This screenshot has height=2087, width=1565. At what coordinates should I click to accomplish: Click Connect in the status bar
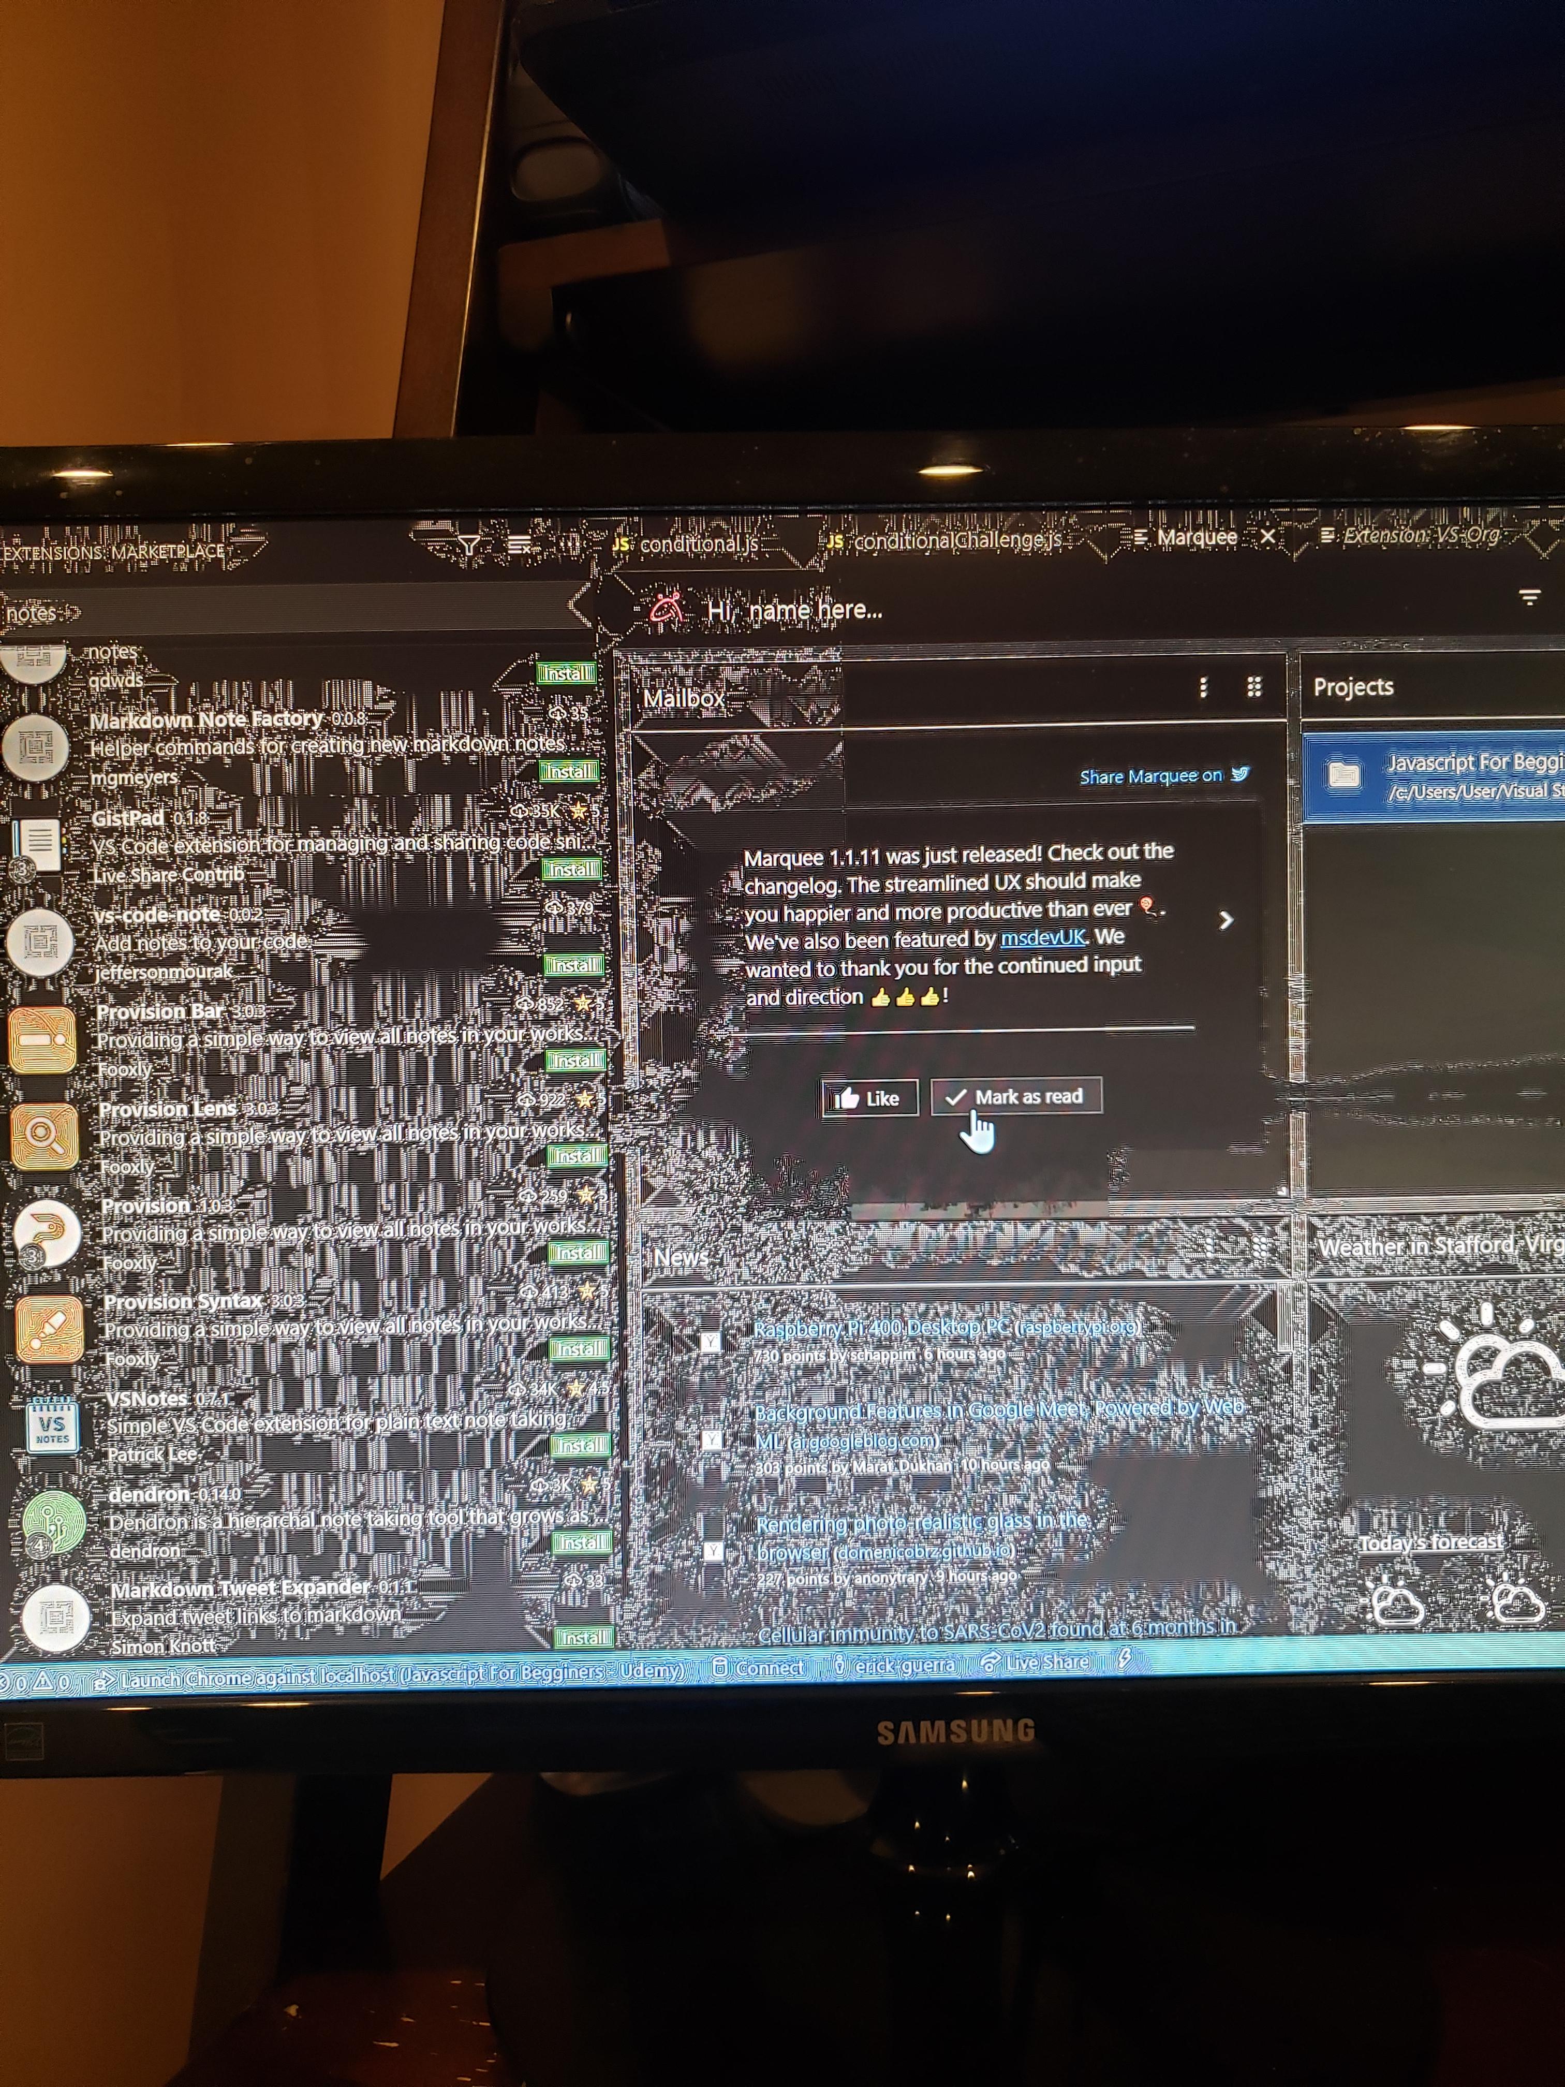tap(759, 1667)
